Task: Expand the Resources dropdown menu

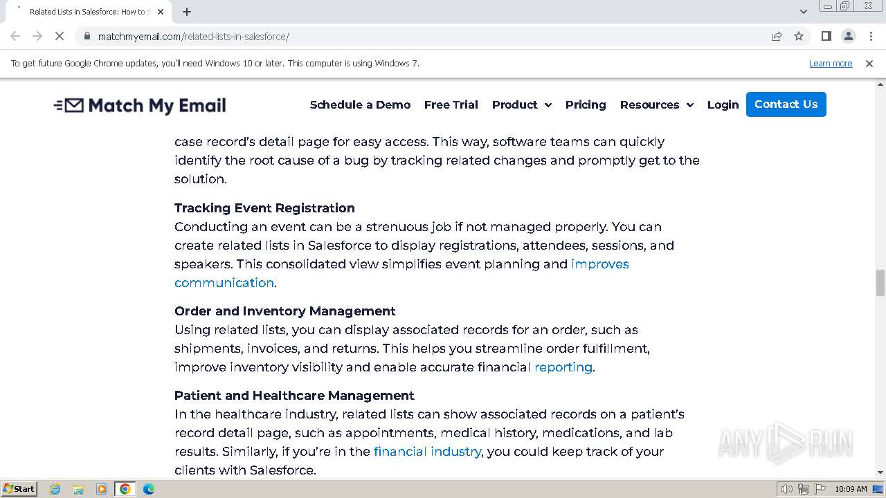Action: [x=656, y=104]
